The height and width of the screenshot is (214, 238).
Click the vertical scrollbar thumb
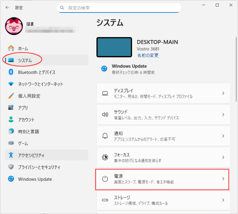click(x=236, y=69)
